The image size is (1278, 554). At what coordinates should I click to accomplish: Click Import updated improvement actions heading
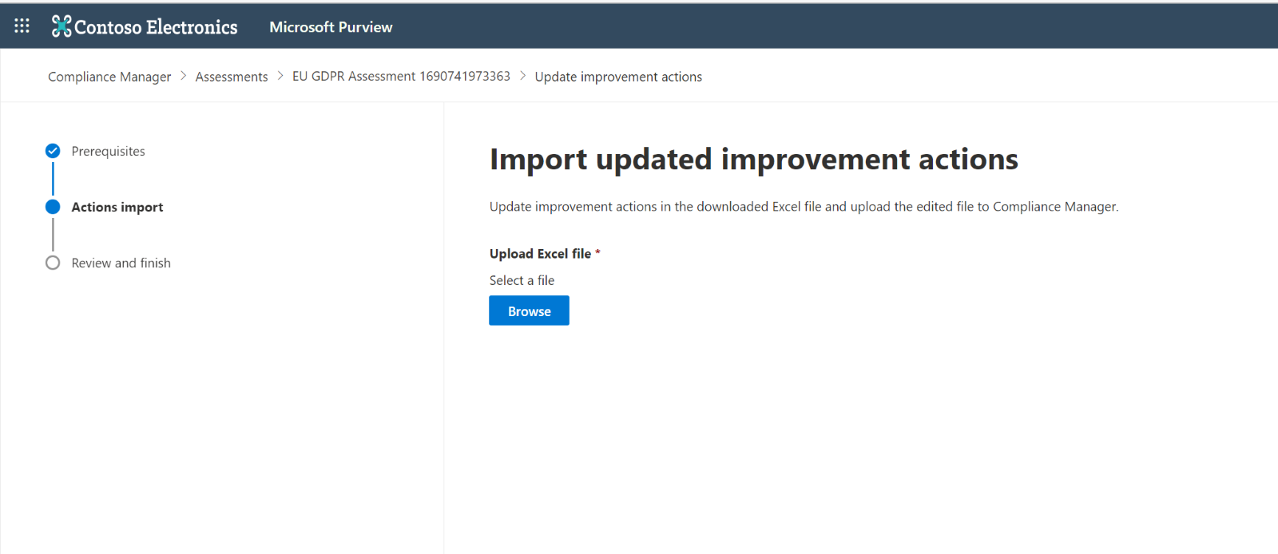[x=754, y=159]
